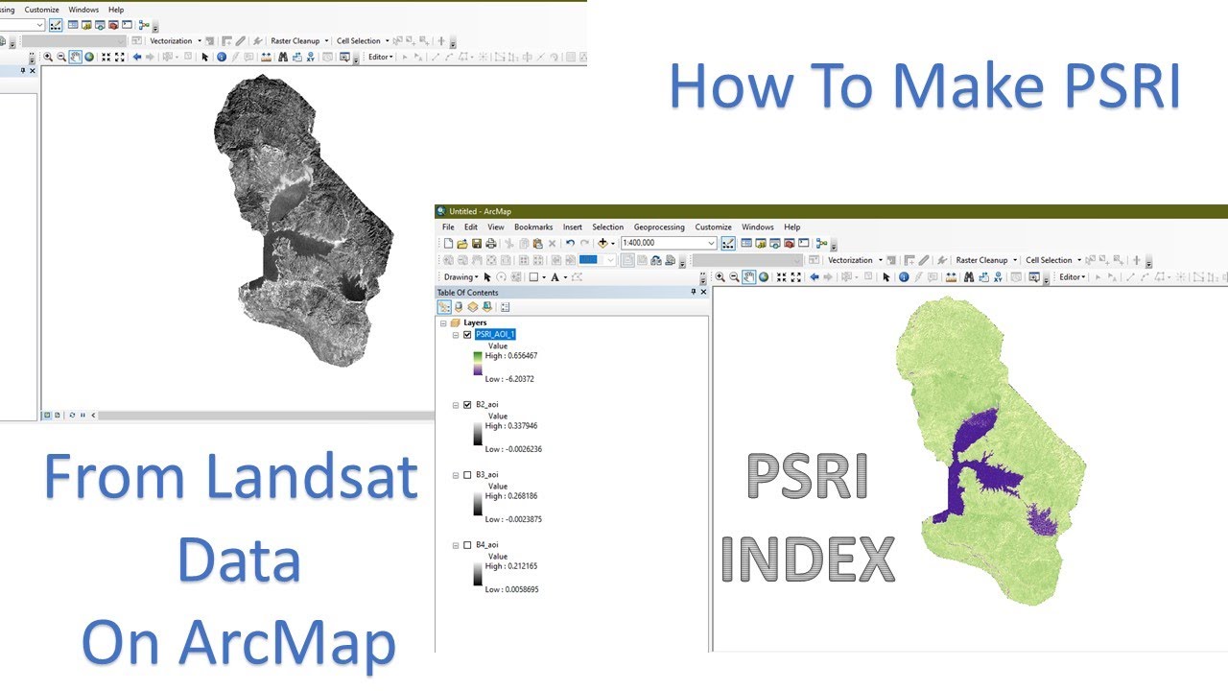Click Find binoculars in left ArcMap window

[283, 57]
